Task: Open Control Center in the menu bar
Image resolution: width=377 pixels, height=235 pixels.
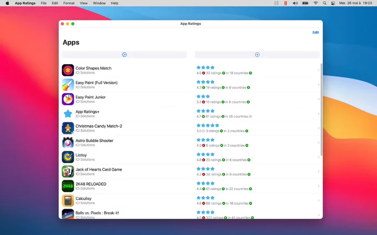Action: coord(333,3)
